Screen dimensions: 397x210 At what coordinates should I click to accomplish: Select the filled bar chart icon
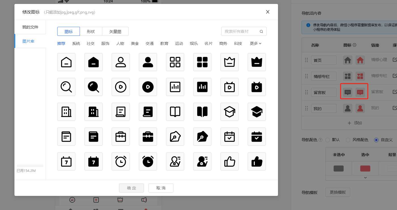[202, 87]
